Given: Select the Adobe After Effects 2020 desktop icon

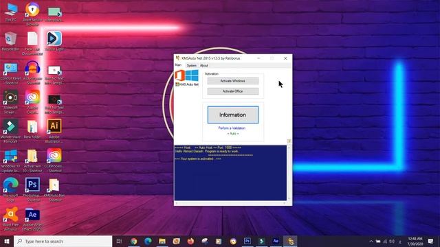Looking at the screenshot, I should (x=32, y=219).
